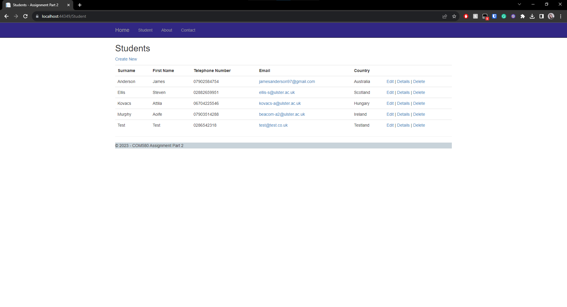567x307 pixels.
Task: Edit the Kovacs student record
Action: (x=390, y=103)
